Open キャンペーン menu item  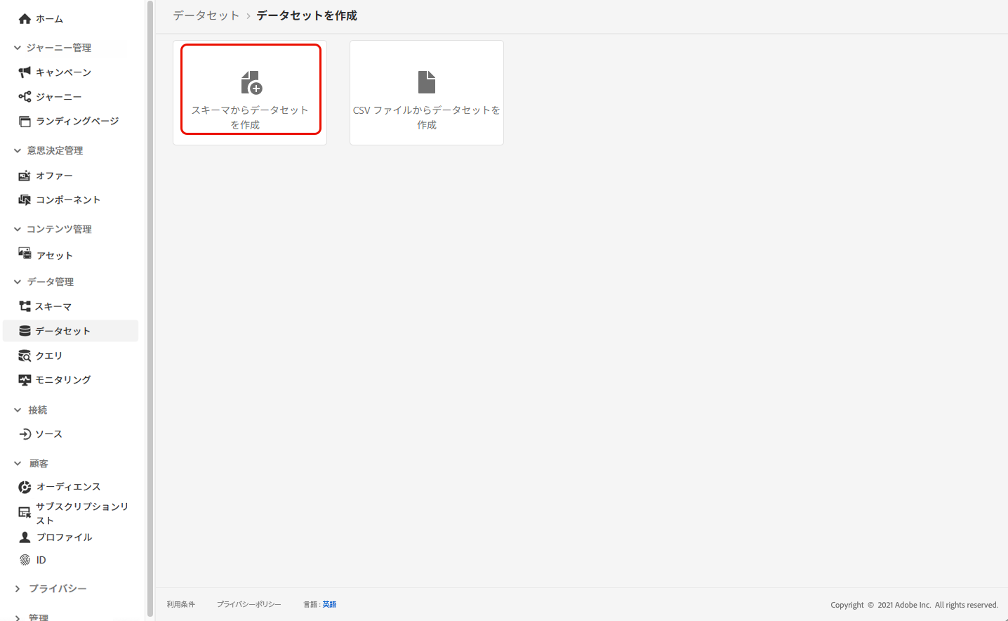click(x=63, y=72)
